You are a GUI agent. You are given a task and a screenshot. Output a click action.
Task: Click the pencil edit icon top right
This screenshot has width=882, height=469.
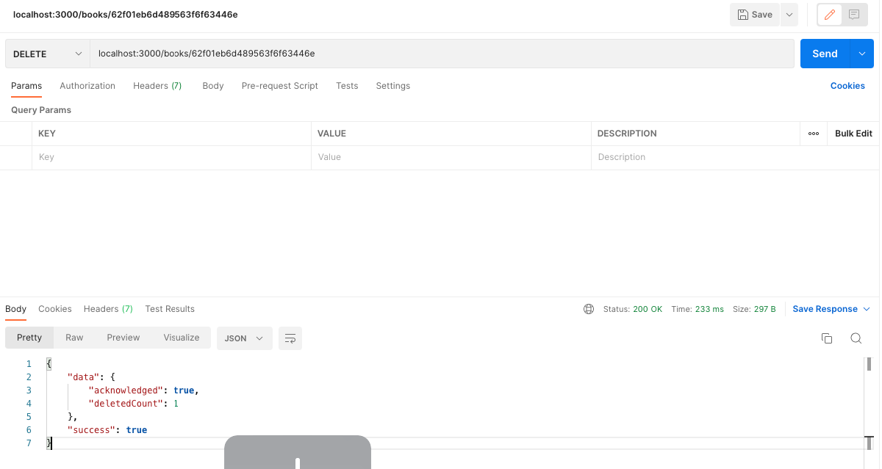829,14
